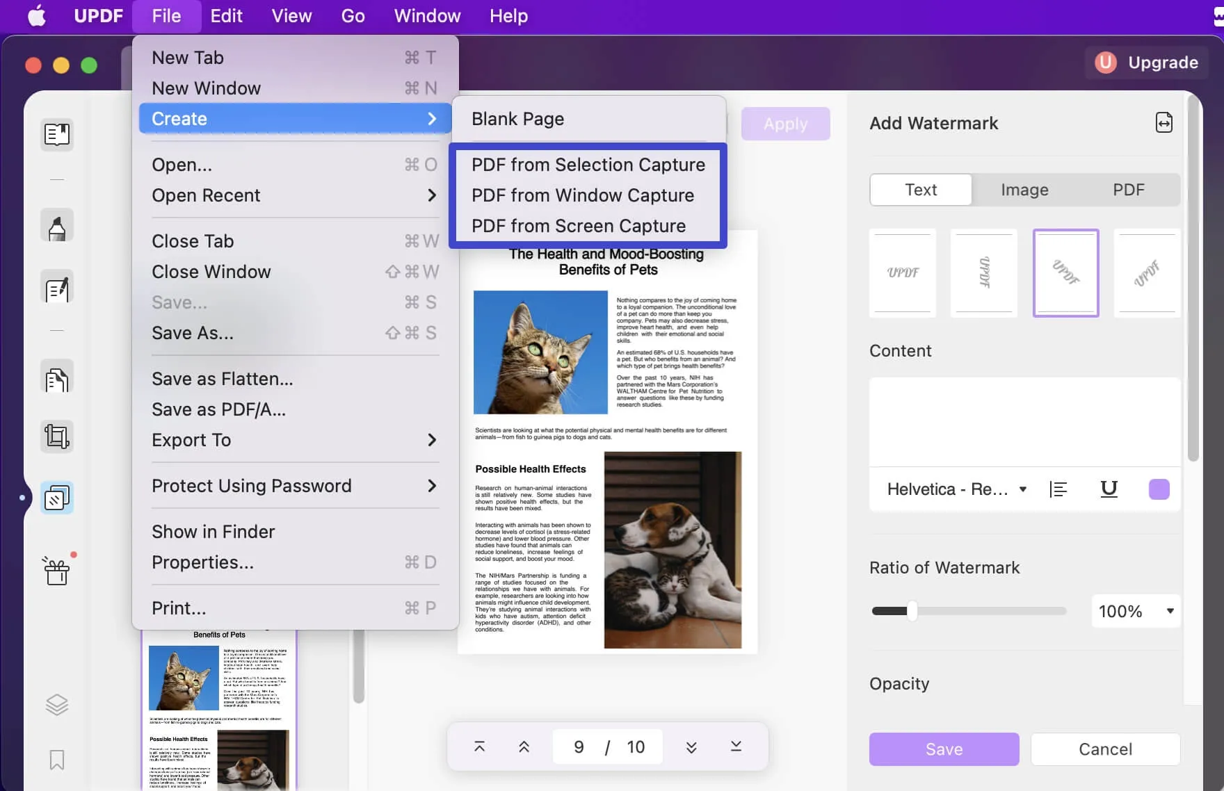The width and height of the screenshot is (1224, 791).
Task: Click the Upgrade button
Action: pyautogui.click(x=1147, y=62)
